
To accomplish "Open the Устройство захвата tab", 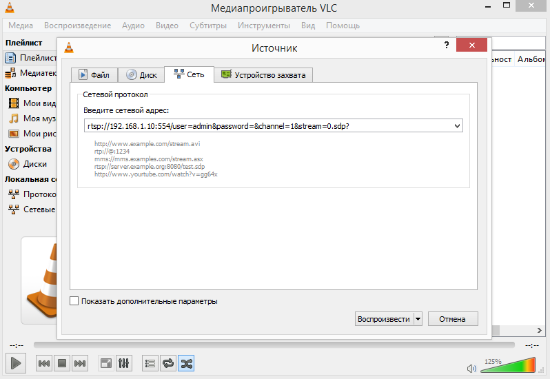I will [x=263, y=75].
